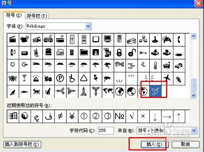The width and height of the screenshot is (204, 152).
Task: Pick recent yen ¥ symbol
Action: 72,116
